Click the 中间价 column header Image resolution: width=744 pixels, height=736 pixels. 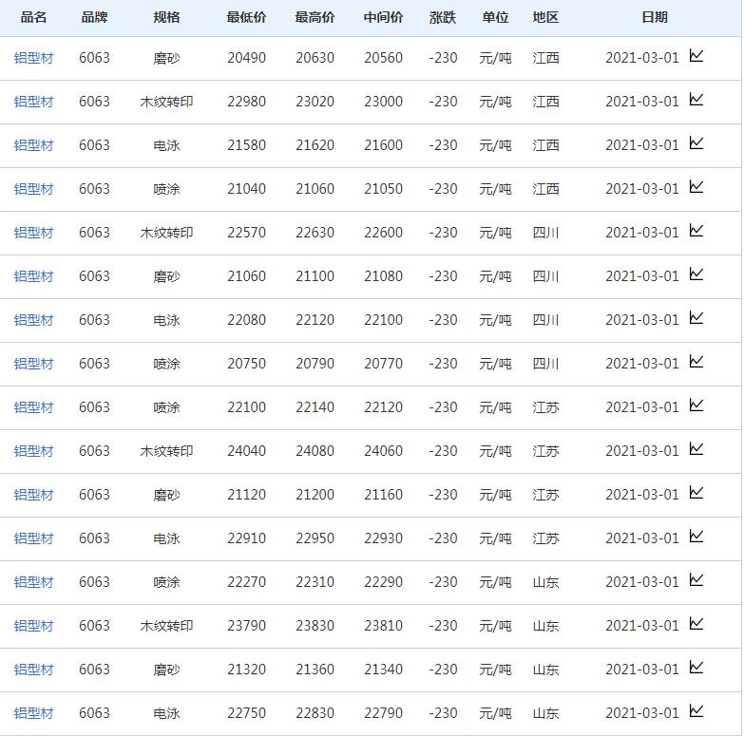pyautogui.click(x=383, y=17)
